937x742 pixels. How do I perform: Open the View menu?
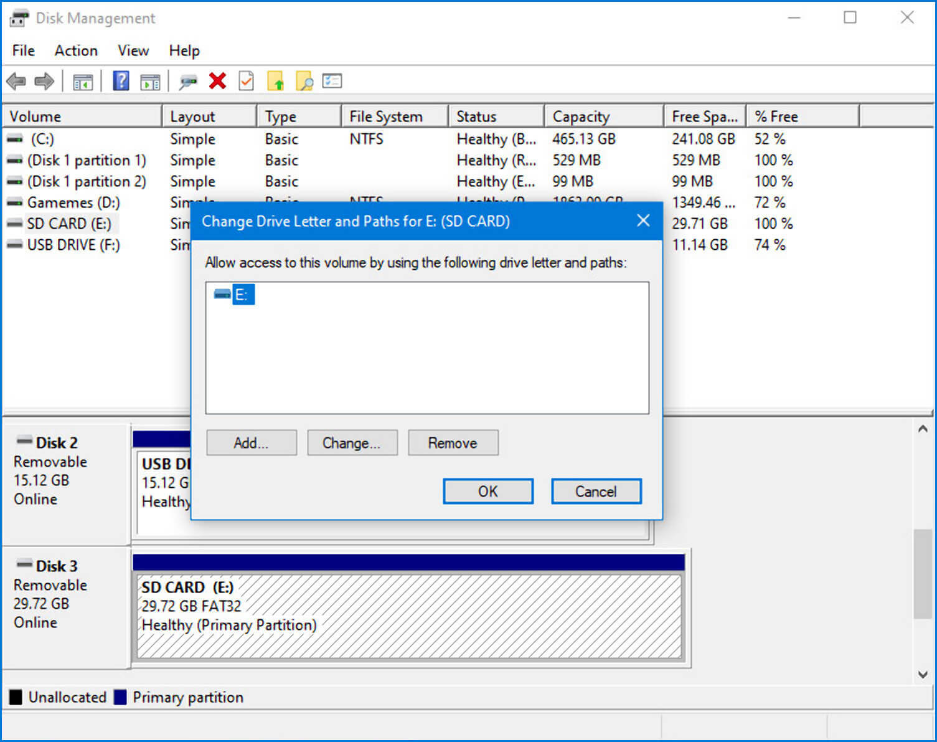tap(133, 50)
